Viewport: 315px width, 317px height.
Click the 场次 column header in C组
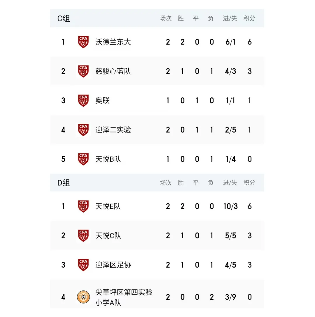[x=166, y=18]
